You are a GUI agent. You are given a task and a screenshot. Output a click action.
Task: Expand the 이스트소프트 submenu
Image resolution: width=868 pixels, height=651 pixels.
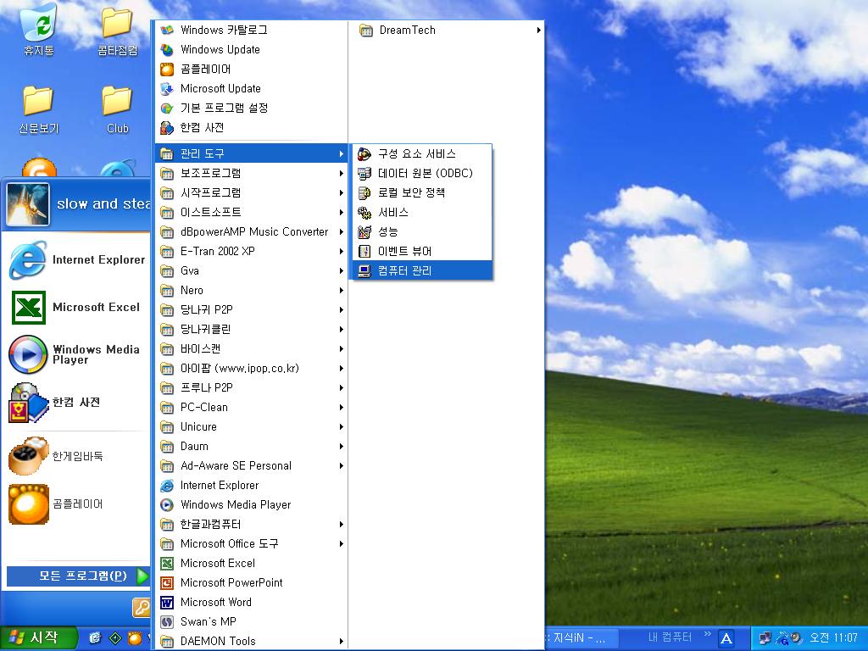tap(252, 213)
